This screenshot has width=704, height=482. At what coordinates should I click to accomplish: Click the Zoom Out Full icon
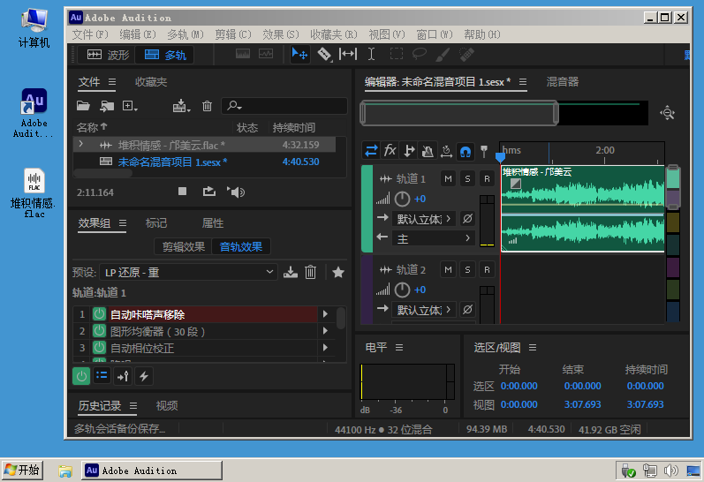[668, 113]
